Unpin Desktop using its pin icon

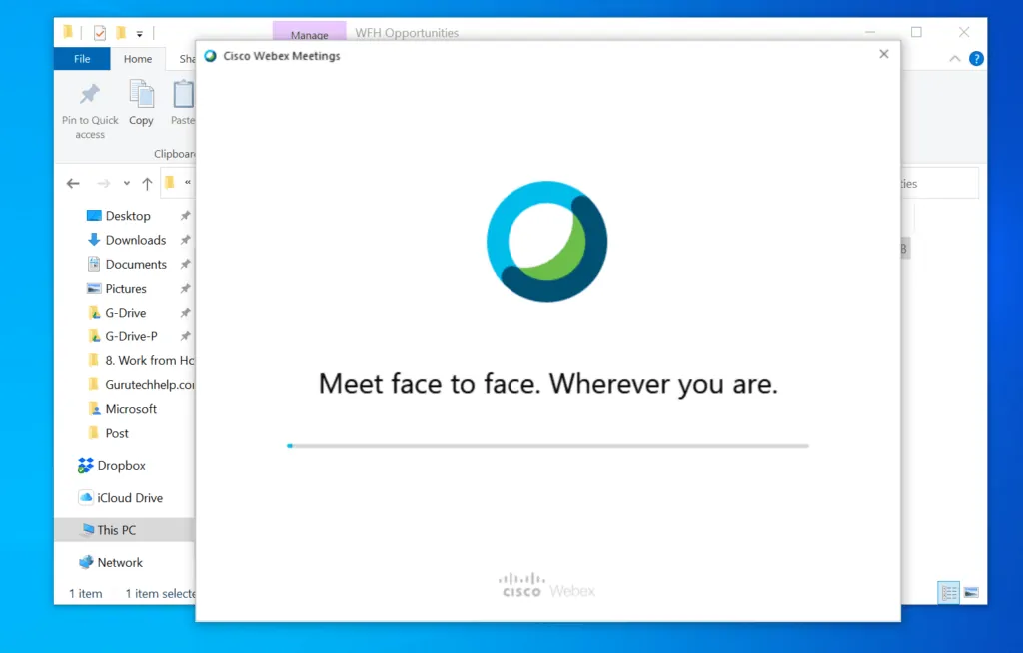pyautogui.click(x=185, y=216)
